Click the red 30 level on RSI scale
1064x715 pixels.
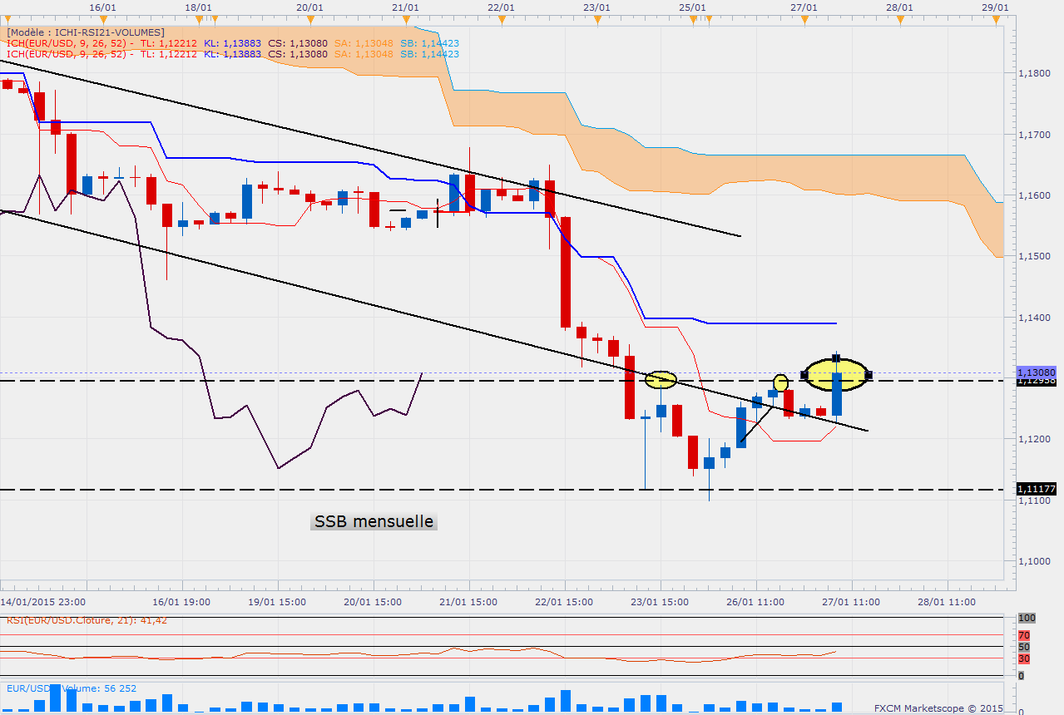[x=1024, y=658]
